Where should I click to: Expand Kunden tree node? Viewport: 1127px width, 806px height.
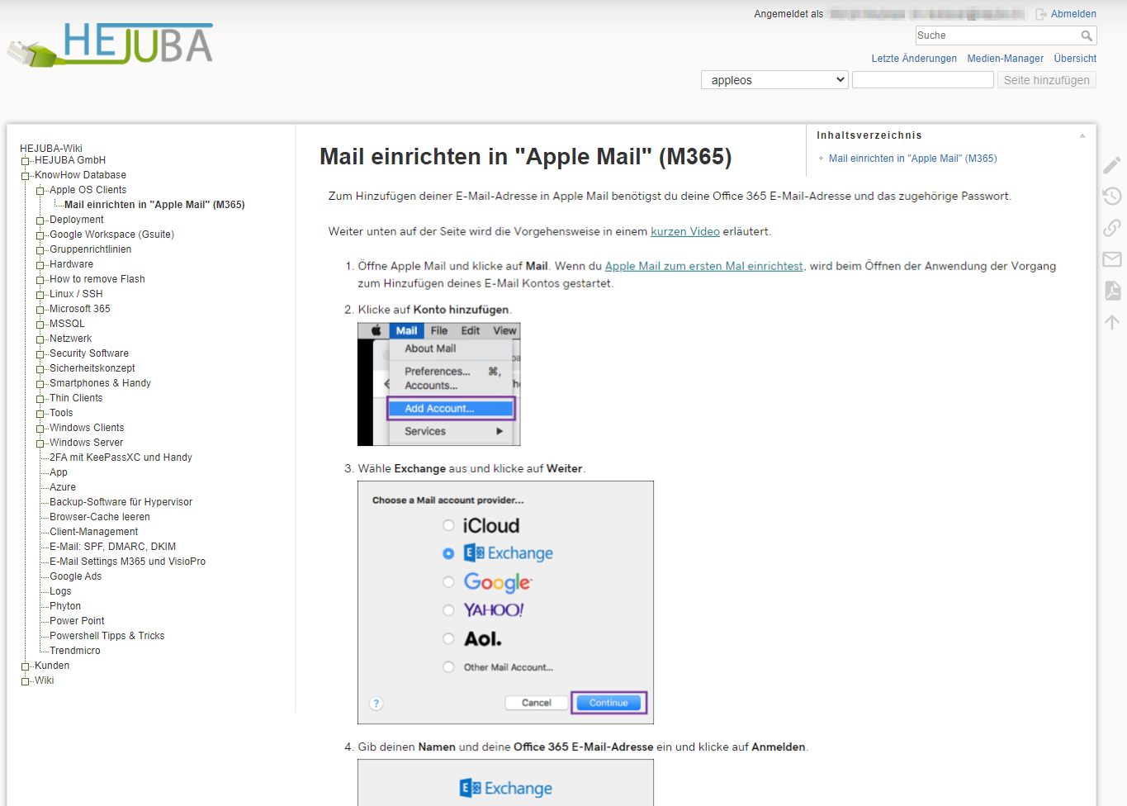coord(25,666)
